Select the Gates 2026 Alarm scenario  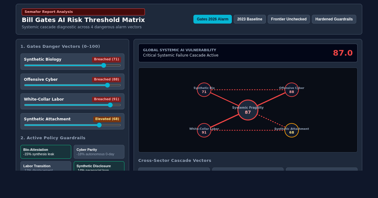coord(213,19)
